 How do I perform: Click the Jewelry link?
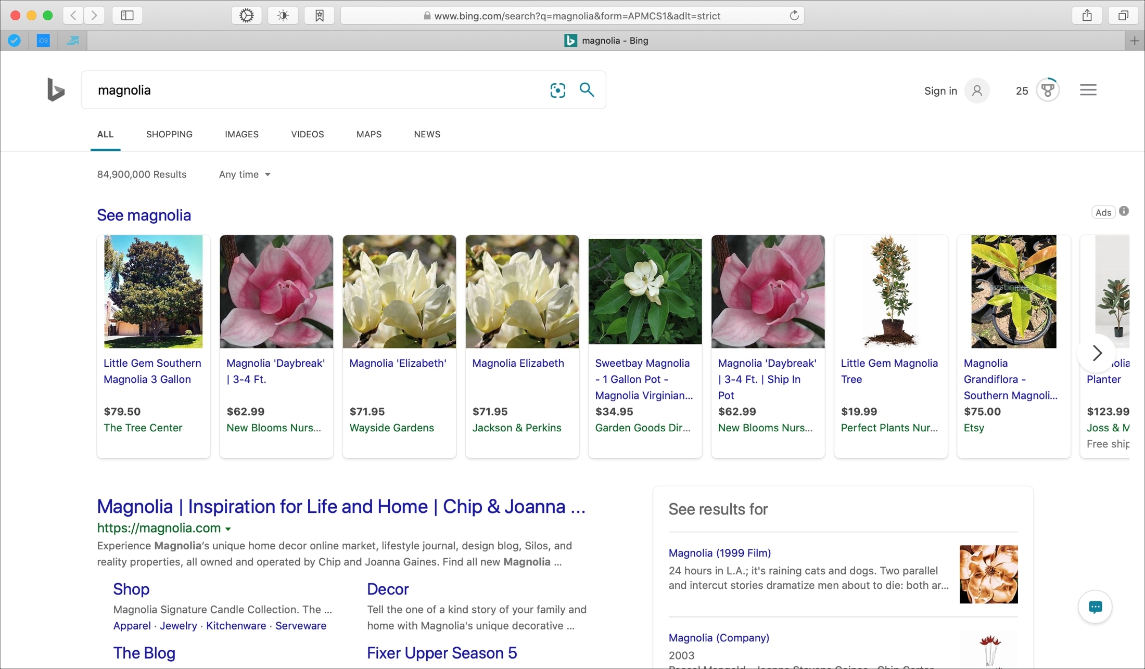pyautogui.click(x=179, y=626)
